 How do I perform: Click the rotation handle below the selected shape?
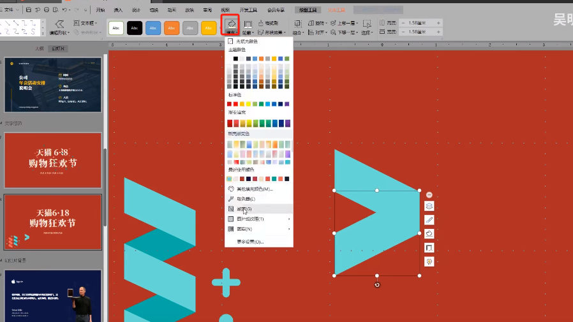[x=377, y=285]
